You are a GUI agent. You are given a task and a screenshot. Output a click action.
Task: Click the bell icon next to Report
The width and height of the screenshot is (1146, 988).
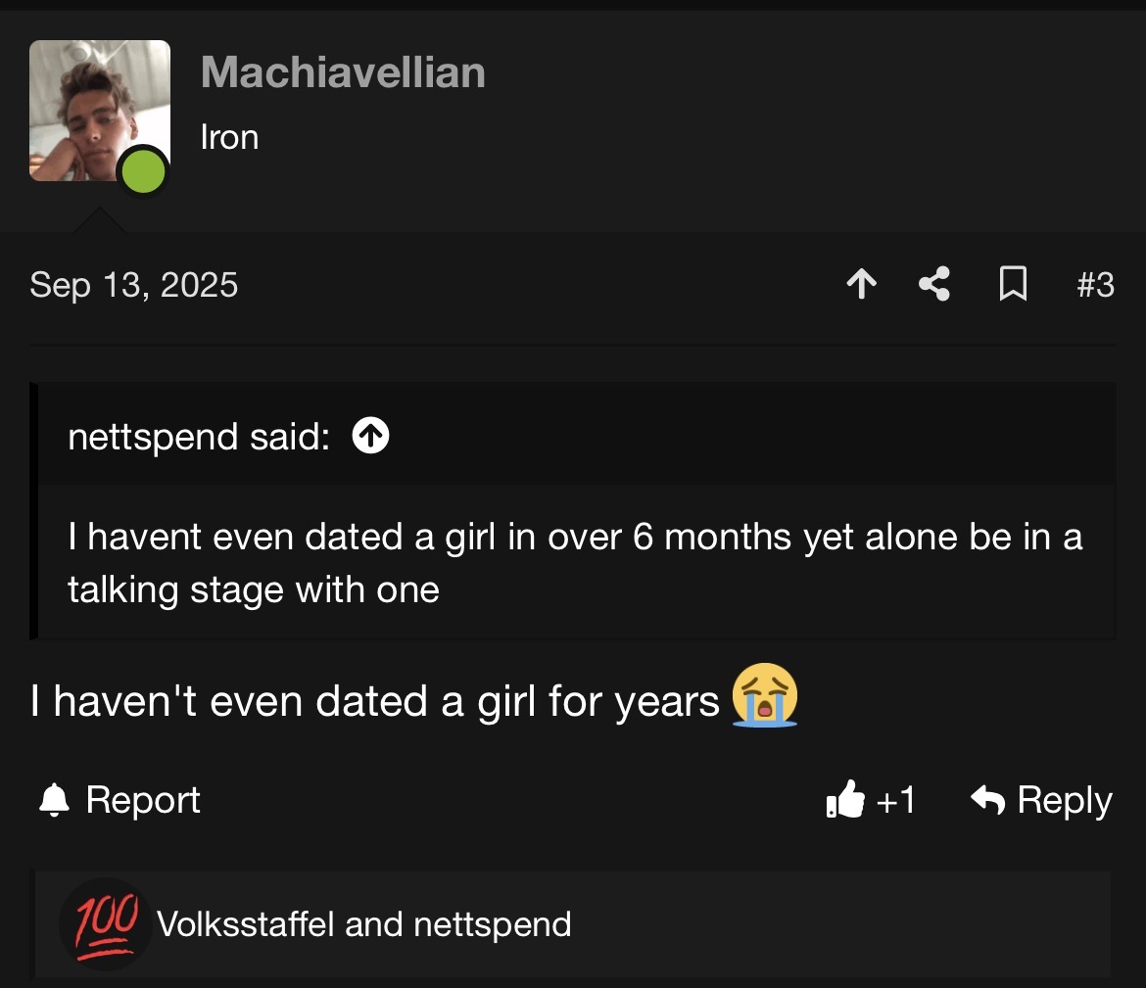(54, 801)
